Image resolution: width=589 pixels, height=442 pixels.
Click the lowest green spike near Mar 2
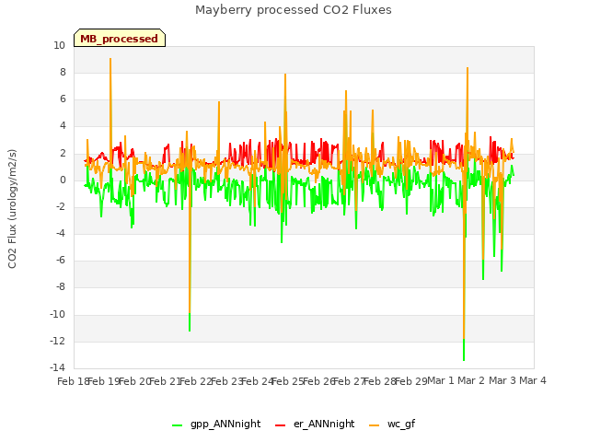[464, 360]
